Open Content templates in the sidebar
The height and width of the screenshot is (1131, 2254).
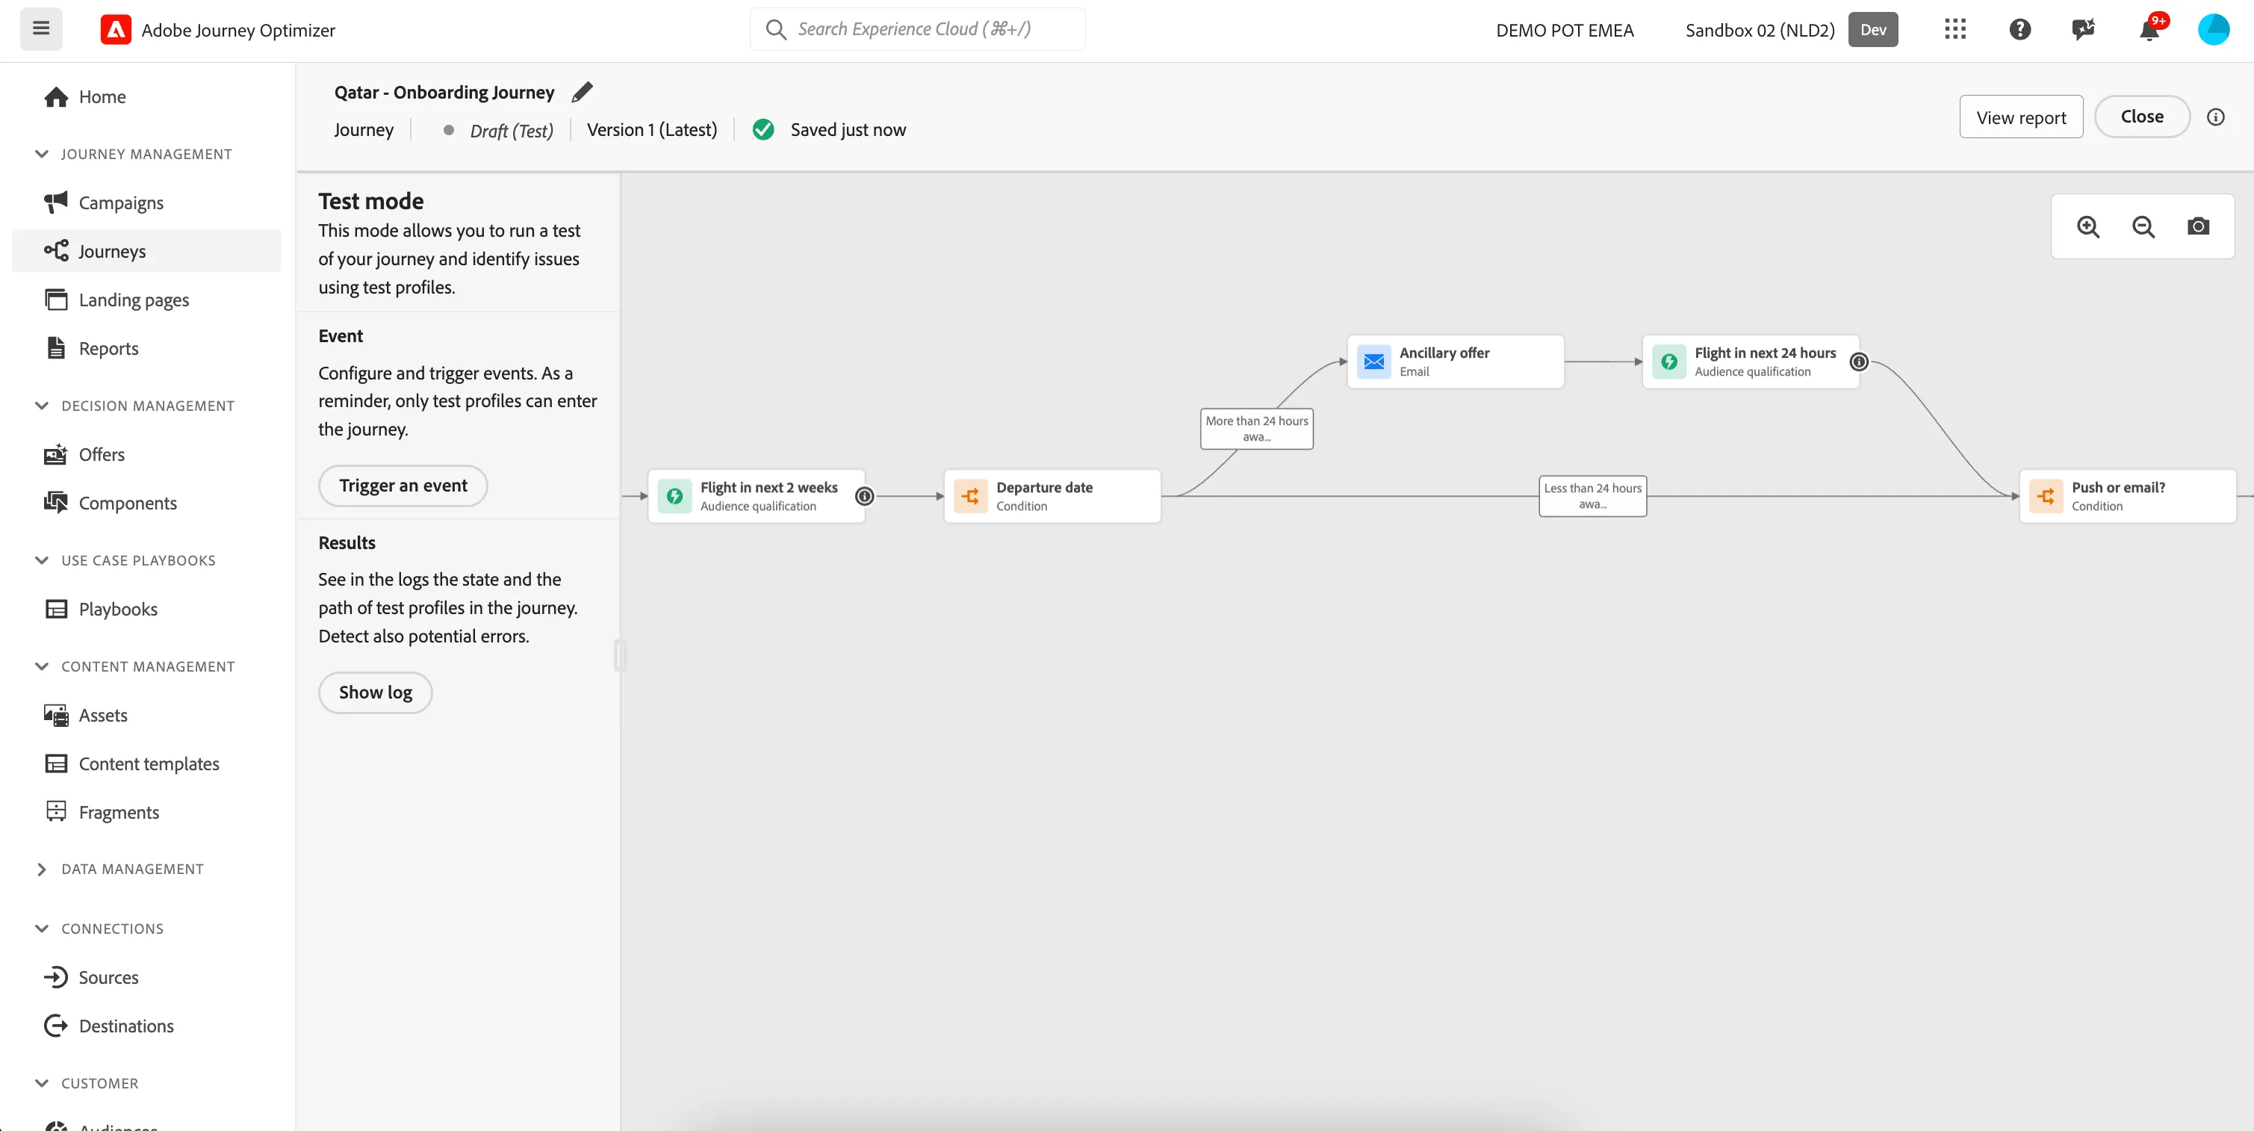point(147,764)
